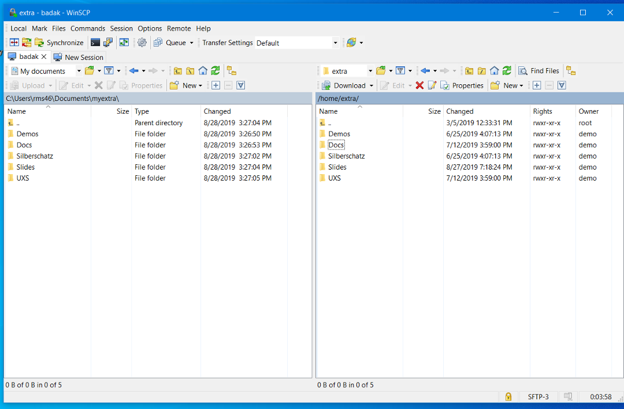The image size is (624, 409).
Task: Go to local parent directory icon
Action: (177, 71)
